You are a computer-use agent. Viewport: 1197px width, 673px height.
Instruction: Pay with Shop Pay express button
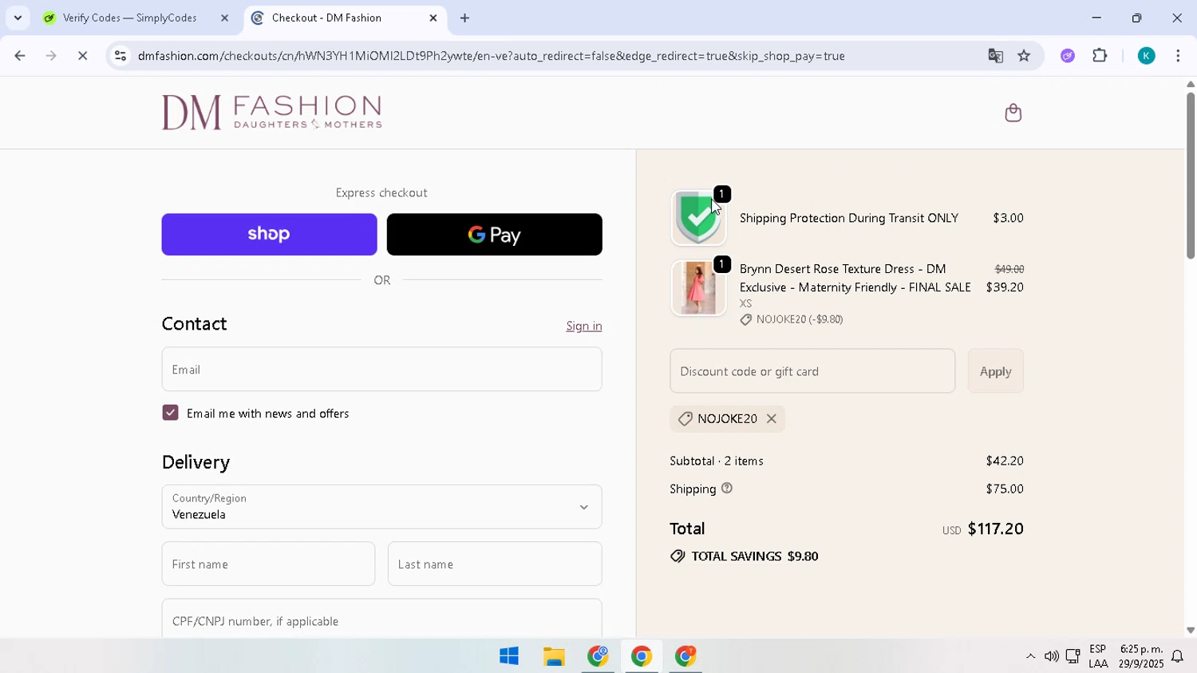pyautogui.click(x=269, y=235)
